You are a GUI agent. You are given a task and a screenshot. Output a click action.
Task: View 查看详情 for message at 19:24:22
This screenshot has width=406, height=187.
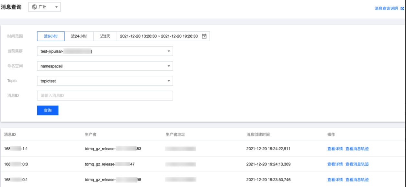[335, 149]
